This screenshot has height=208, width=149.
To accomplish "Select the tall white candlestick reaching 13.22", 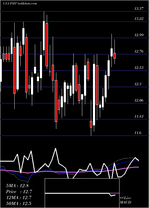I will pyautogui.click(x=44, y=36).
